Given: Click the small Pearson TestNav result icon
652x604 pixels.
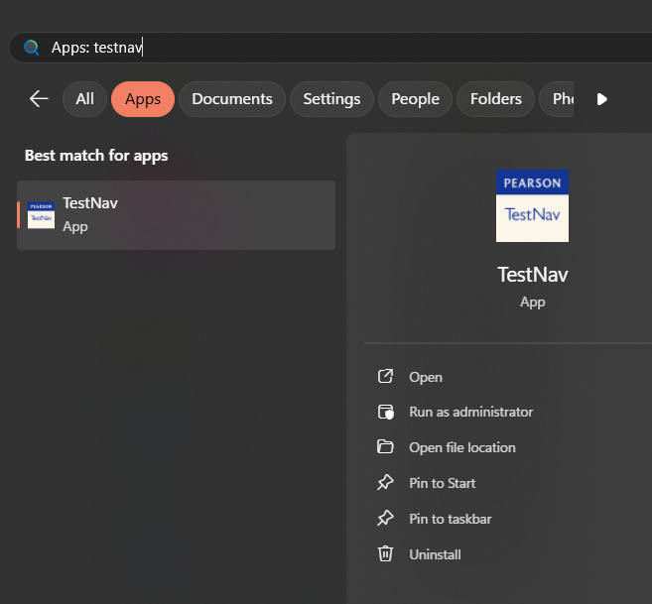Looking at the screenshot, I should [x=41, y=215].
